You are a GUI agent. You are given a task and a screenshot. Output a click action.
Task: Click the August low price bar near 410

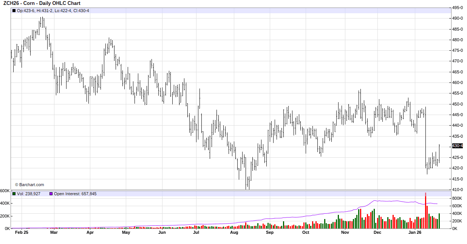point(248,183)
